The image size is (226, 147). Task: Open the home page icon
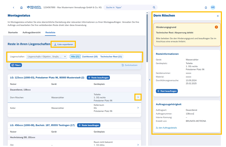[x=21, y=7]
